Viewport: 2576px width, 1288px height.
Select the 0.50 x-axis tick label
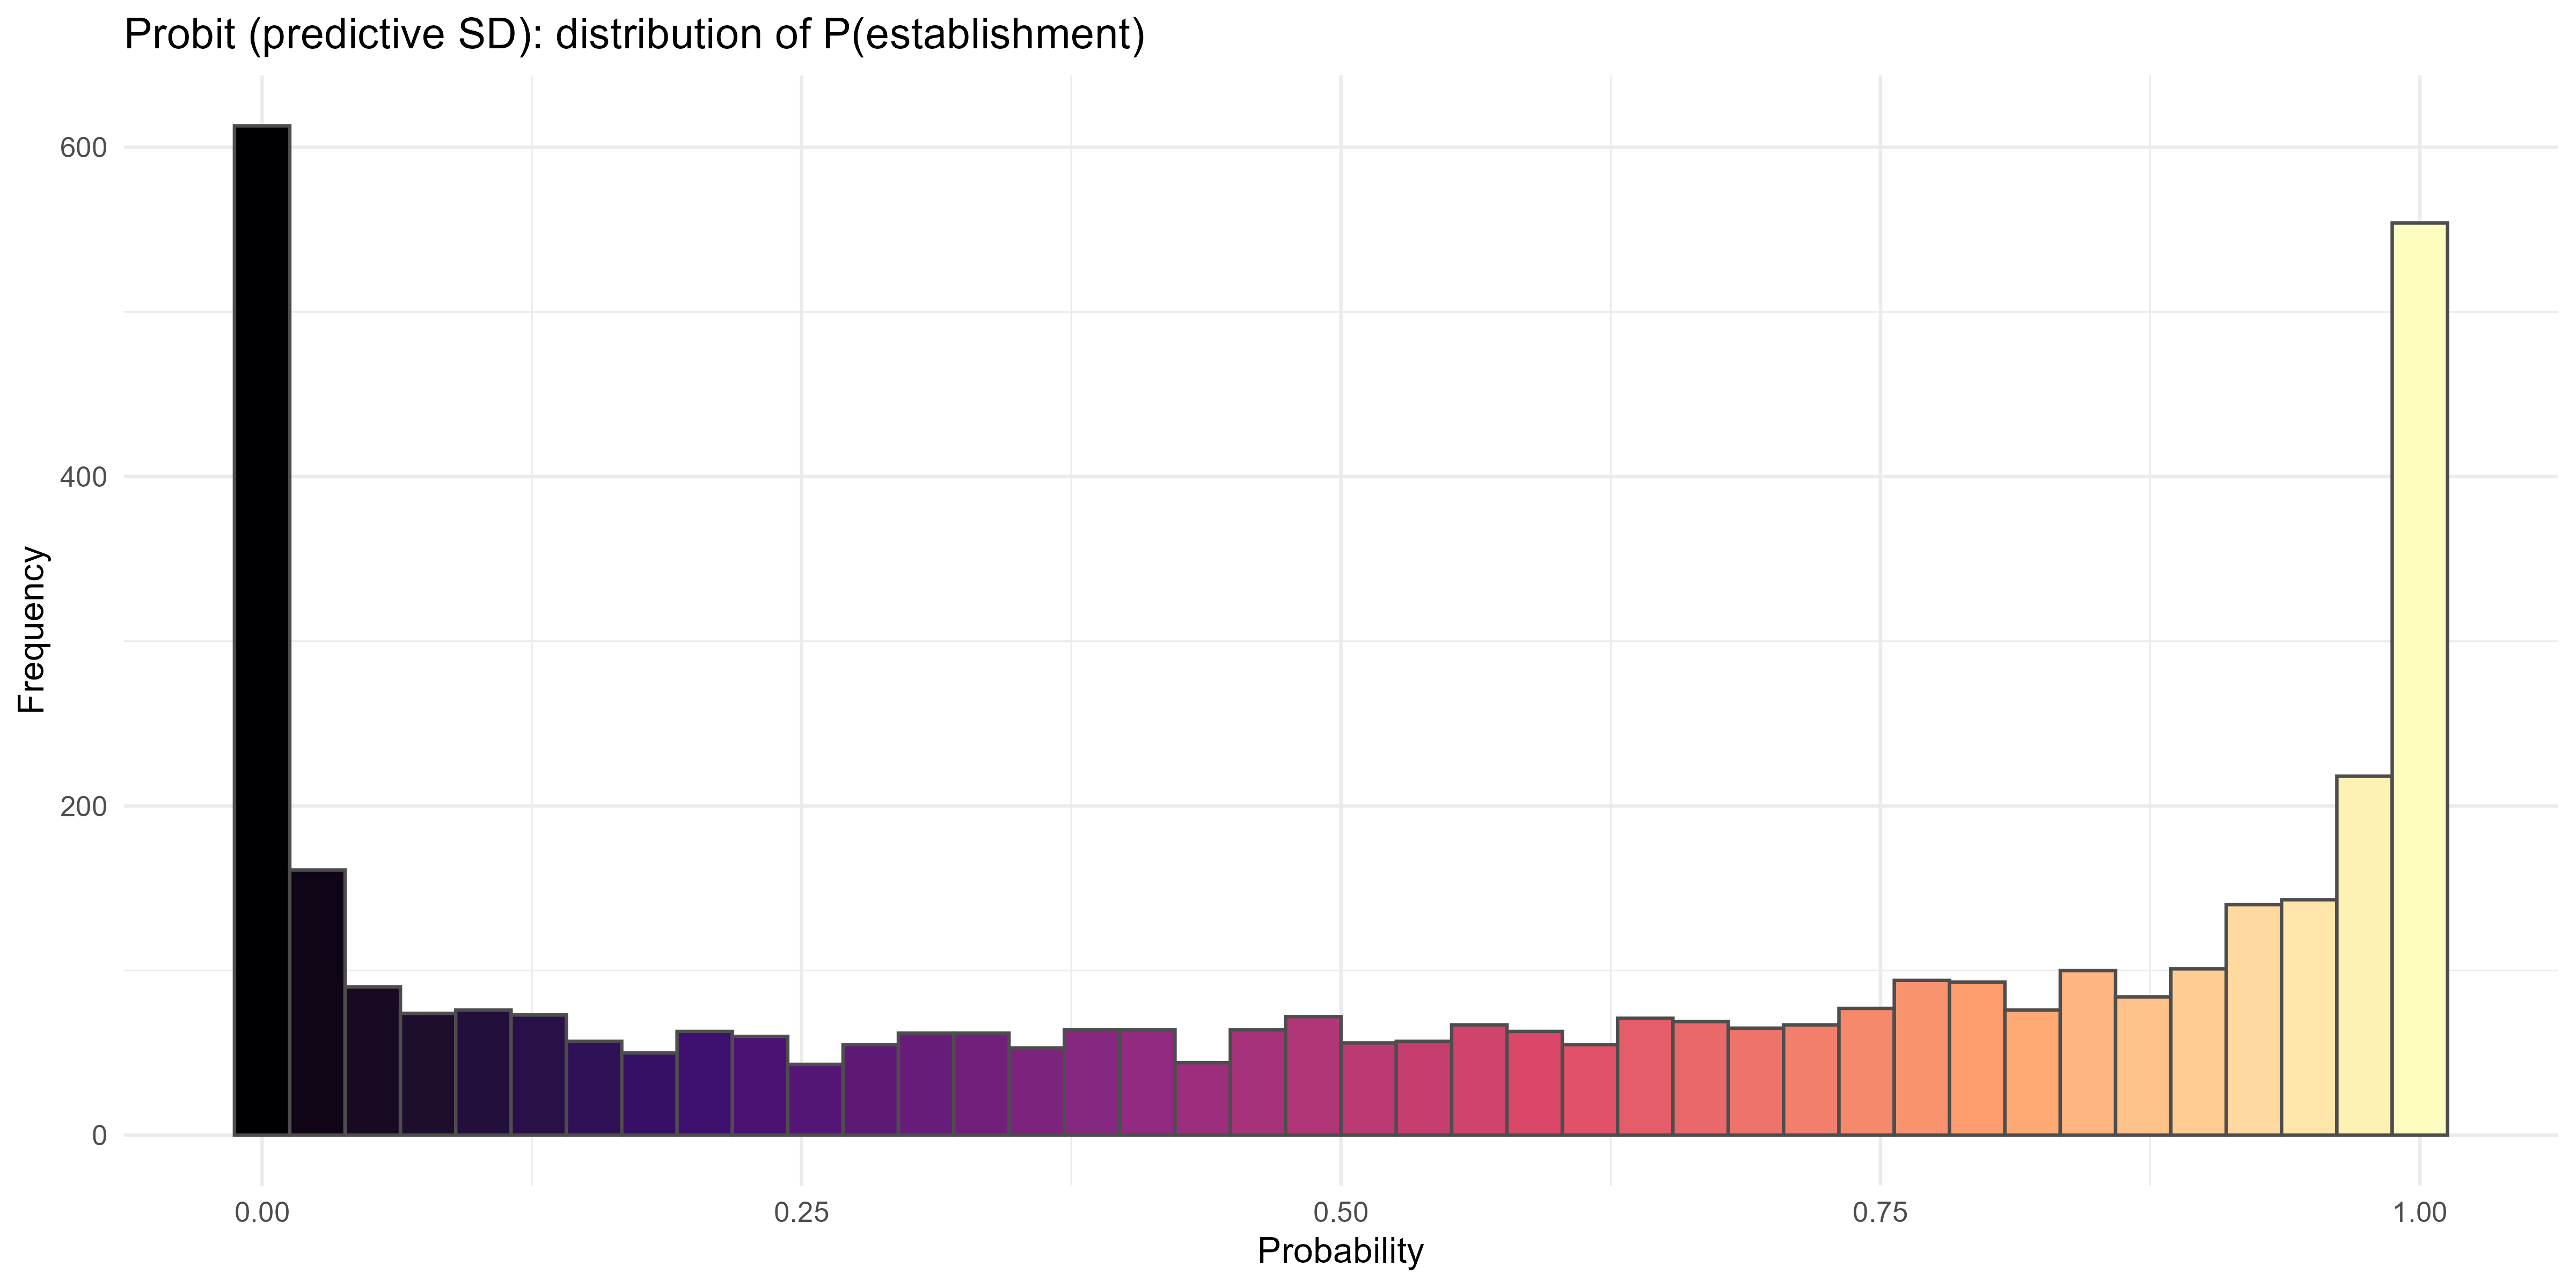click(x=1340, y=1213)
